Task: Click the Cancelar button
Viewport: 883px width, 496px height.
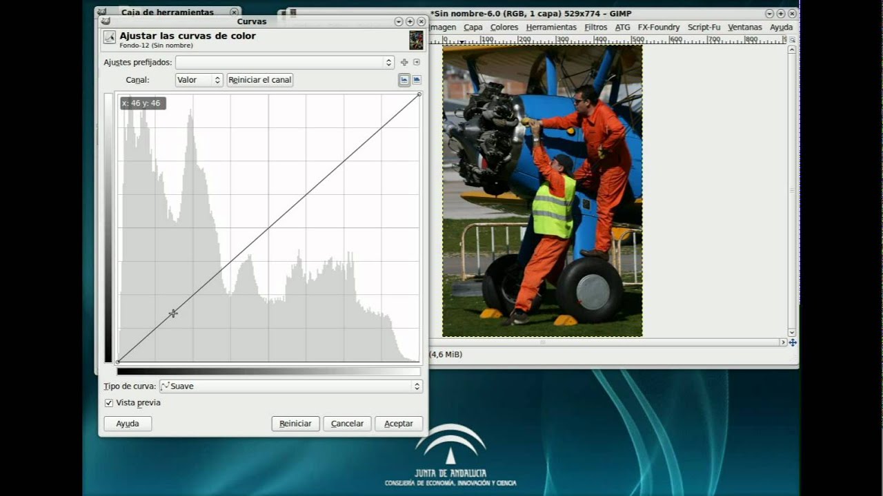Action: [348, 424]
